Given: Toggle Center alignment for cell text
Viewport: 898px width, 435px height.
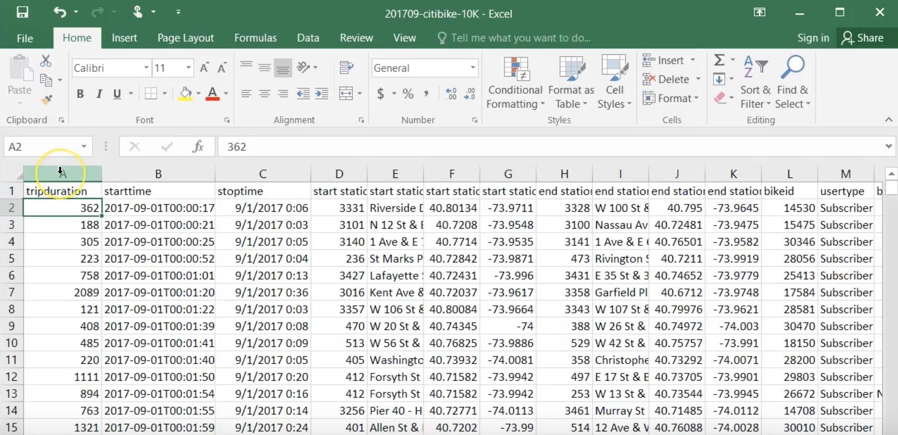Looking at the screenshot, I should 264,94.
